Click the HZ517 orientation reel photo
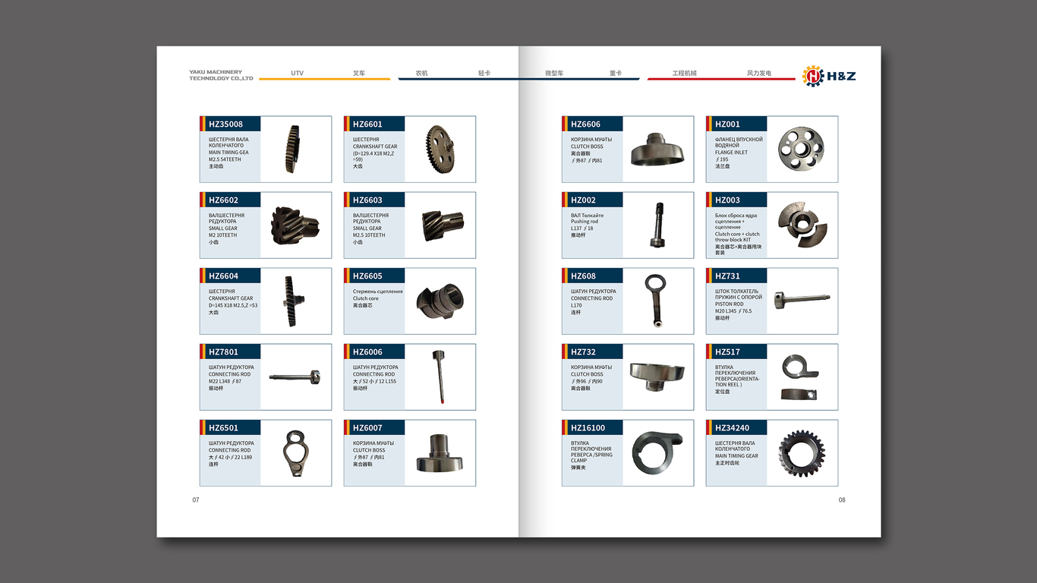1037x583 pixels. point(800,377)
